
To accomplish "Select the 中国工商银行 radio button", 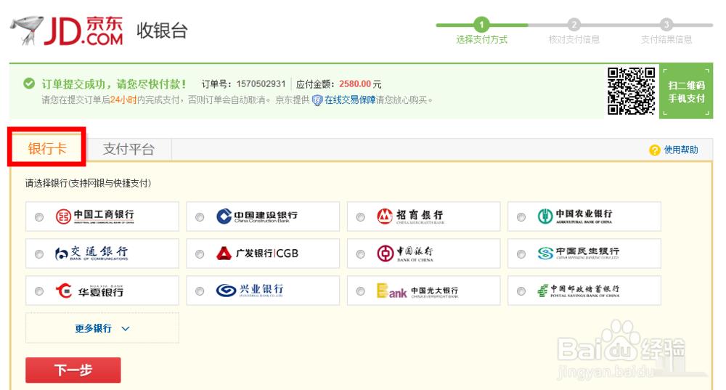I will pos(39,217).
